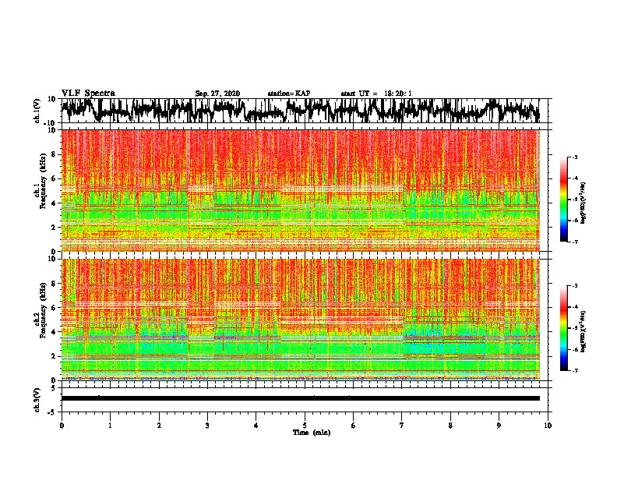Click the "VLF Spectra" plot title

(88, 94)
